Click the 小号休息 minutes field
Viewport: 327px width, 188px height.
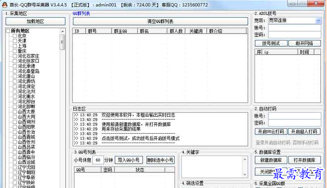(98, 160)
